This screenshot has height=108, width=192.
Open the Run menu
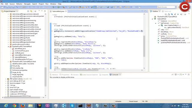pyautogui.click(x=47, y=4)
